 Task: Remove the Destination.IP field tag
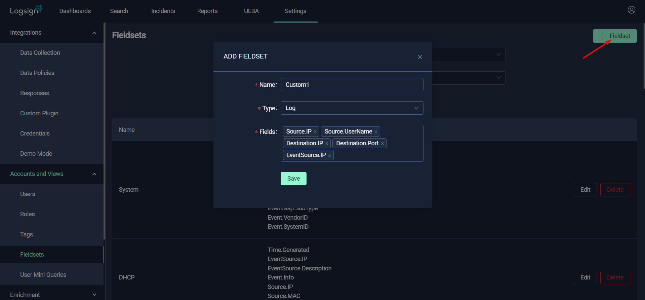point(327,144)
